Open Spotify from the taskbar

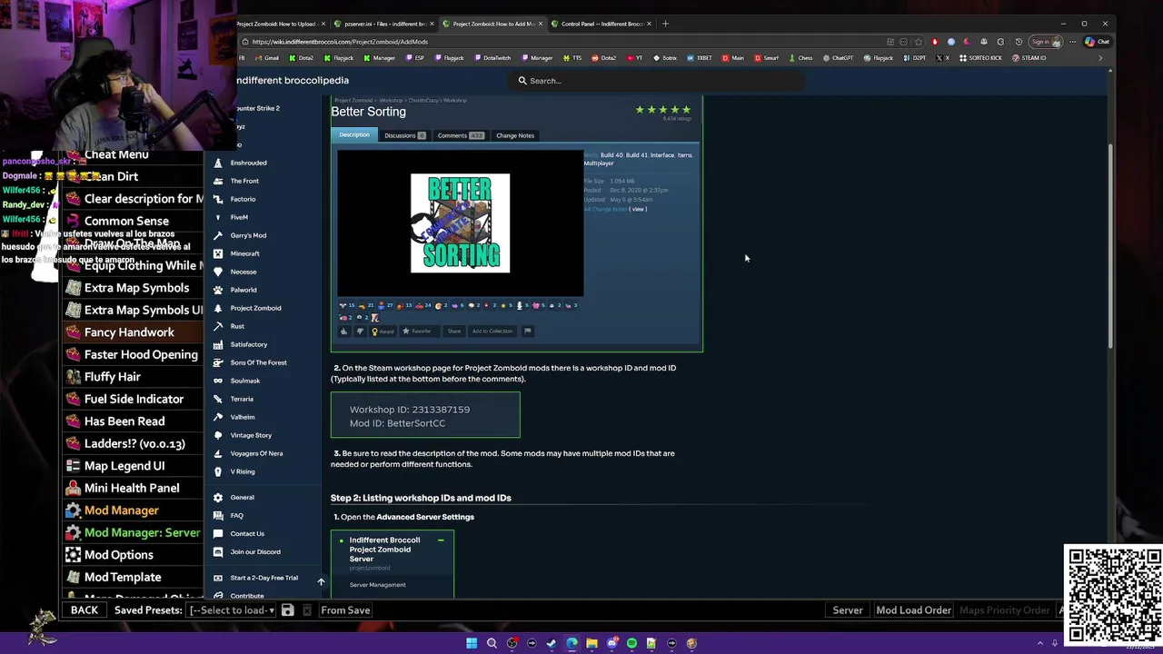[x=631, y=643]
